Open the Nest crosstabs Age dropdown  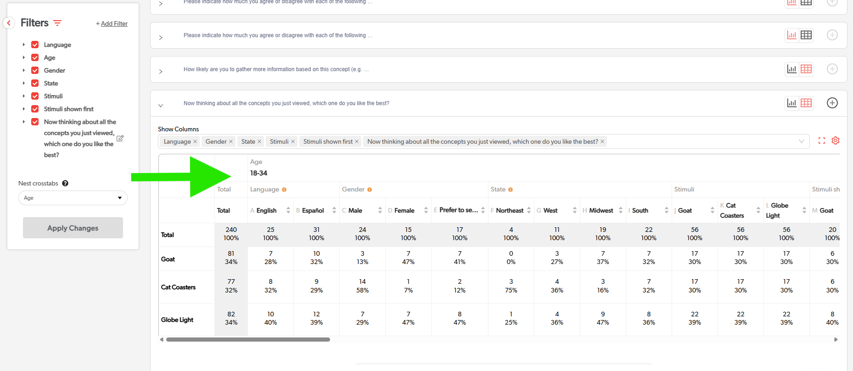pyautogui.click(x=73, y=198)
